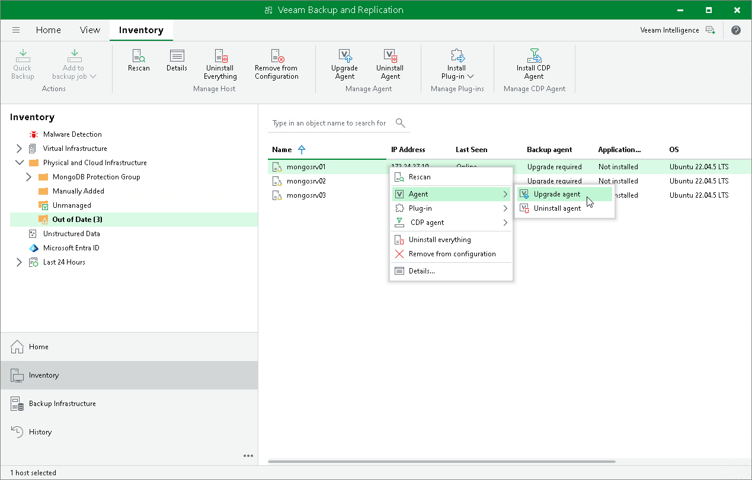Click Upgrade agent in the submenu

[565, 194]
